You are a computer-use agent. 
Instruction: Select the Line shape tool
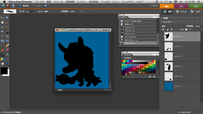click(x=7, y=60)
